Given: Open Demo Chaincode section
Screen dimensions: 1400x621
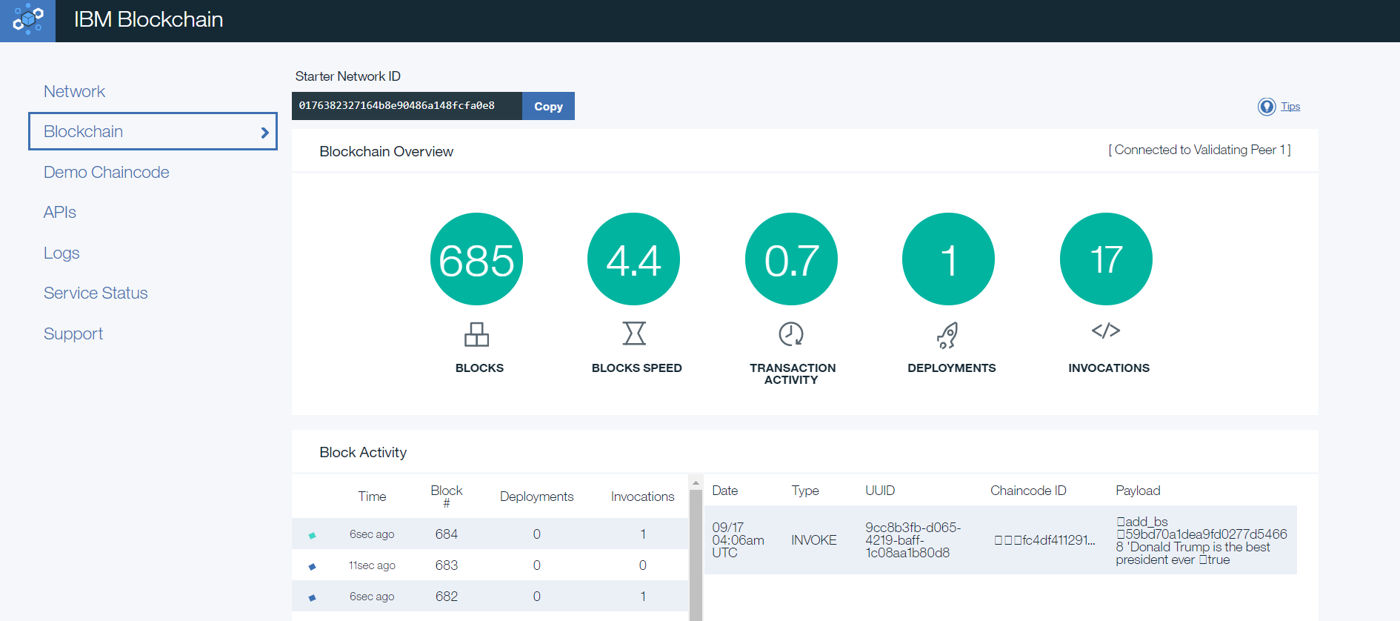Looking at the screenshot, I should [106, 172].
